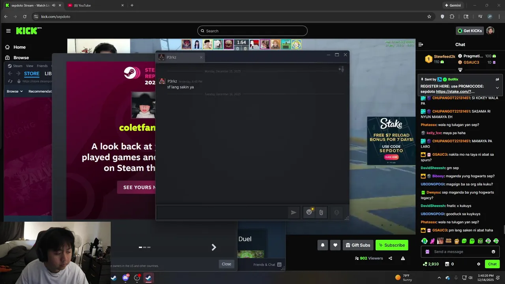Open Friends & Chat in Steam

tap(267, 265)
